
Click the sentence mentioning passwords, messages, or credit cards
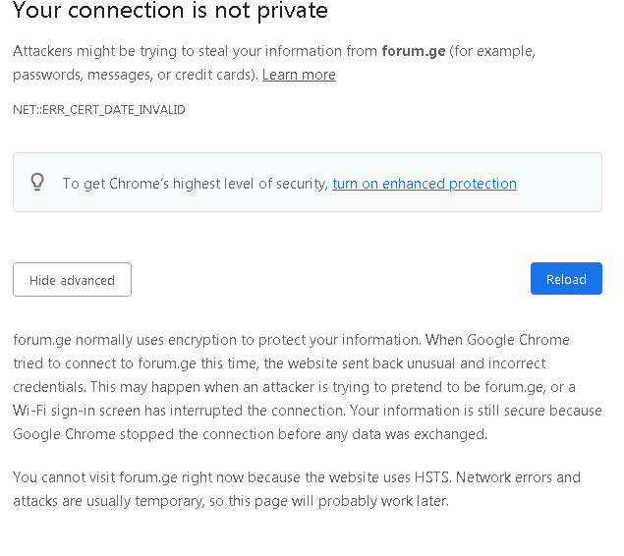[x=136, y=75]
